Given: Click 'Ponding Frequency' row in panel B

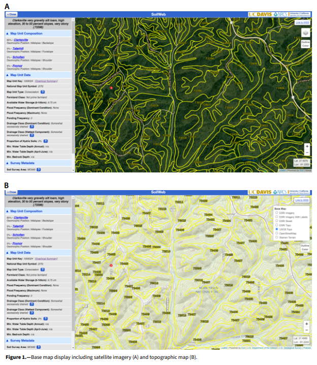Looking at the screenshot, I should pos(39,296).
